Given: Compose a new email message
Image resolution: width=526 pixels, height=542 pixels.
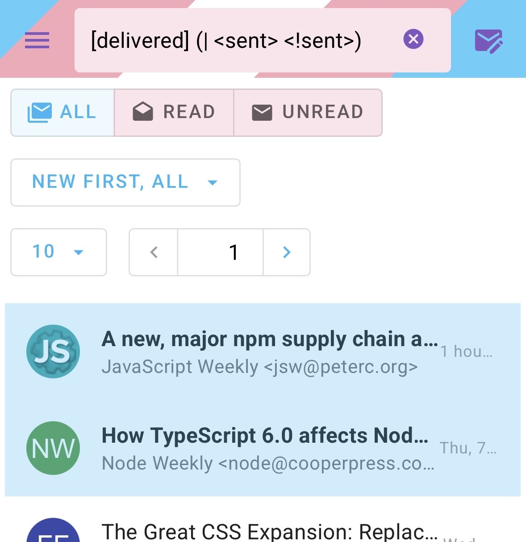Looking at the screenshot, I should pos(488,41).
